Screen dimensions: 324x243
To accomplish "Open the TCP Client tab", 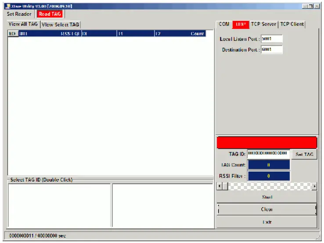I will (x=292, y=24).
